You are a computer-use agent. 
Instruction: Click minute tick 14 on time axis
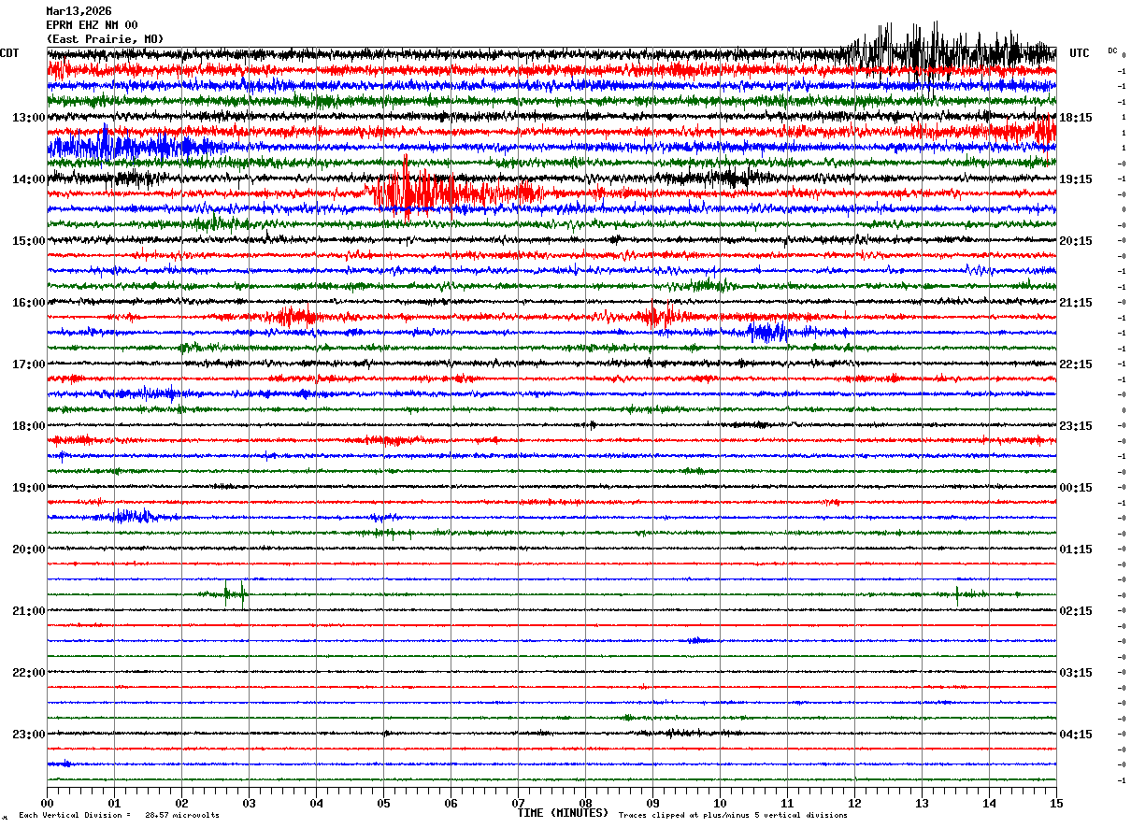[x=989, y=803]
